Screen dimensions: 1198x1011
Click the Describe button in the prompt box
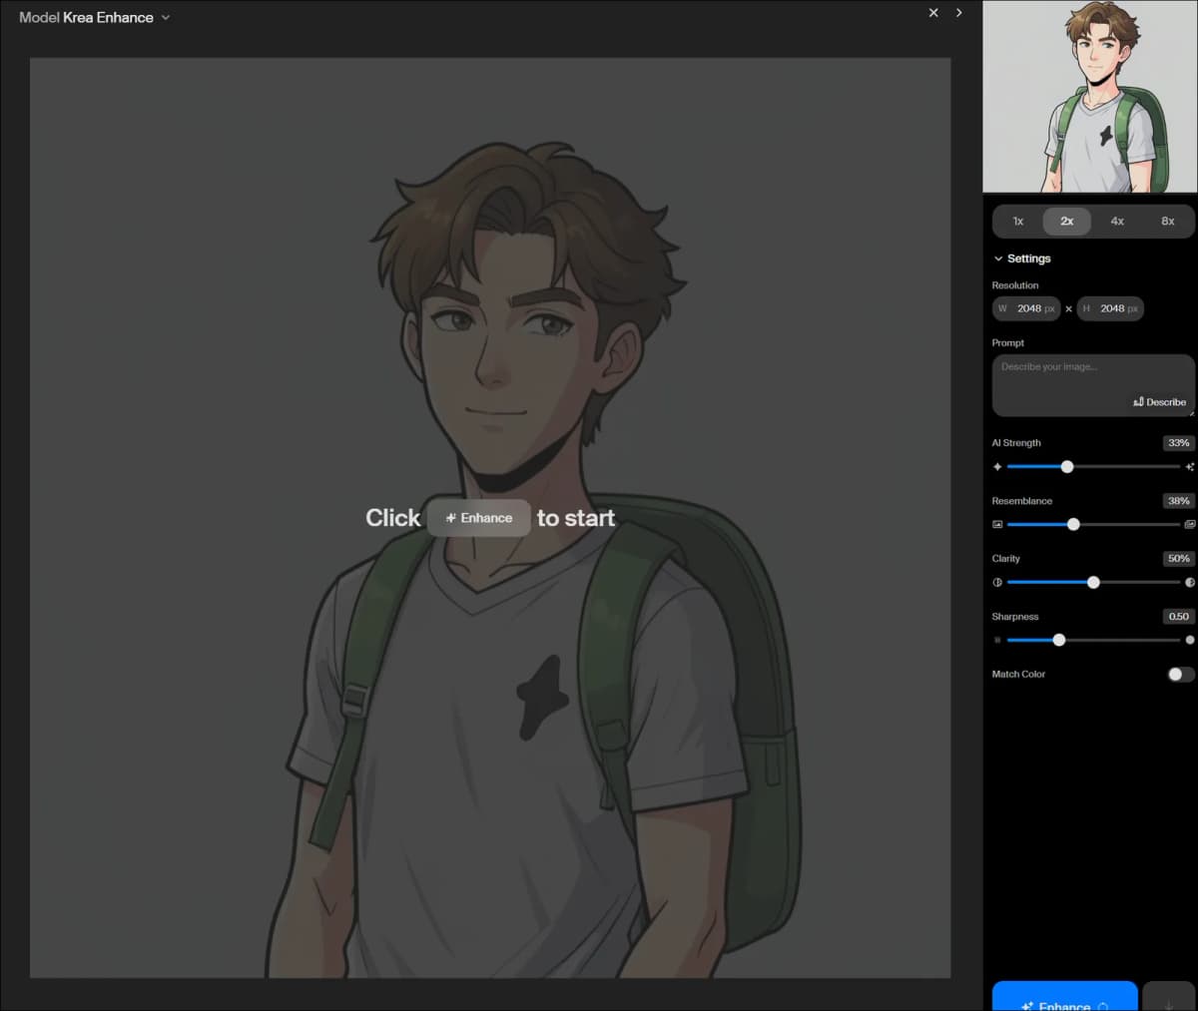click(1160, 402)
